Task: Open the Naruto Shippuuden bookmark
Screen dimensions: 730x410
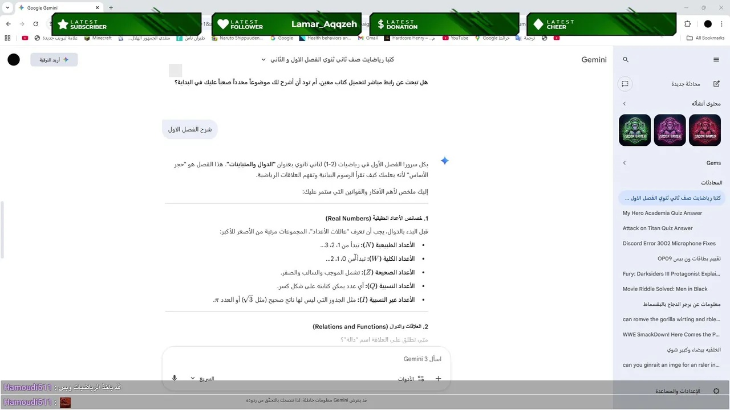Action: click(x=237, y=38)
